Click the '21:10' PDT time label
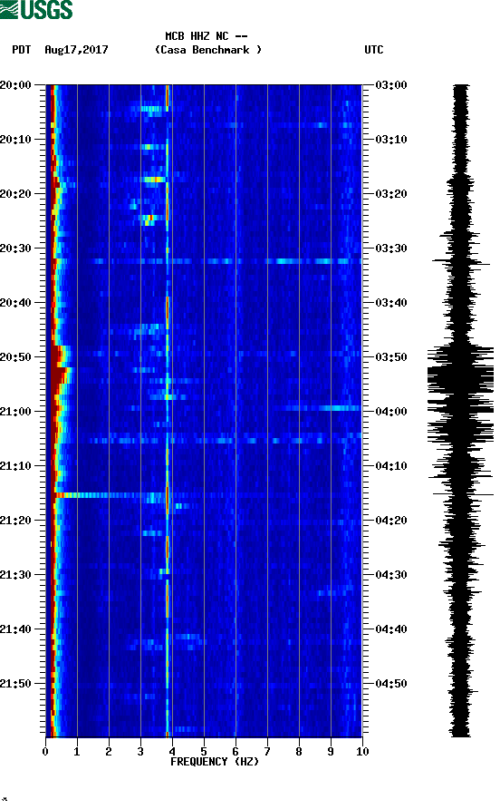 (x=16, y=466)
